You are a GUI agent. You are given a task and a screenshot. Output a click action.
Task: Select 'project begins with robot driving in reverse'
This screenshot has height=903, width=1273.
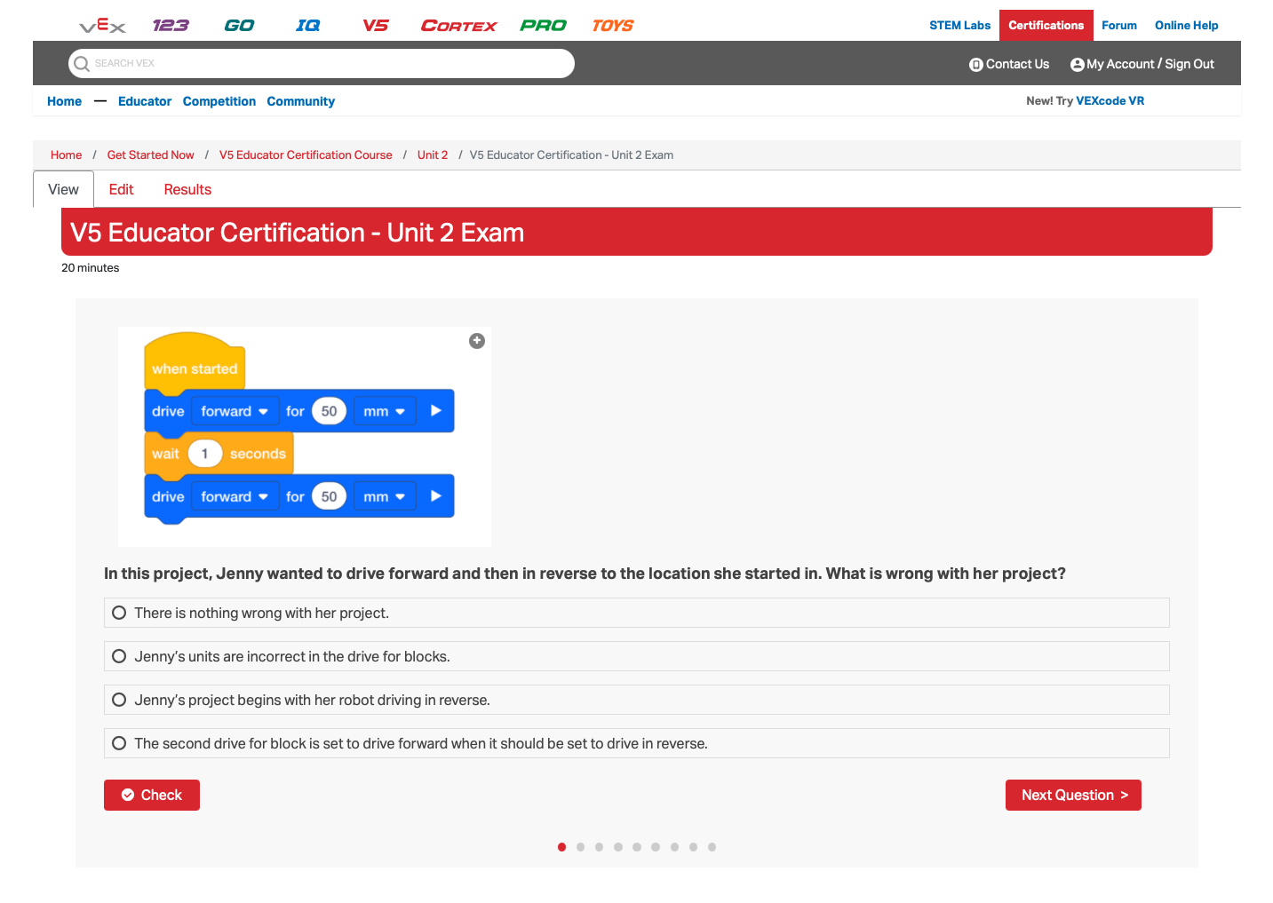click(x=636, y=700)
